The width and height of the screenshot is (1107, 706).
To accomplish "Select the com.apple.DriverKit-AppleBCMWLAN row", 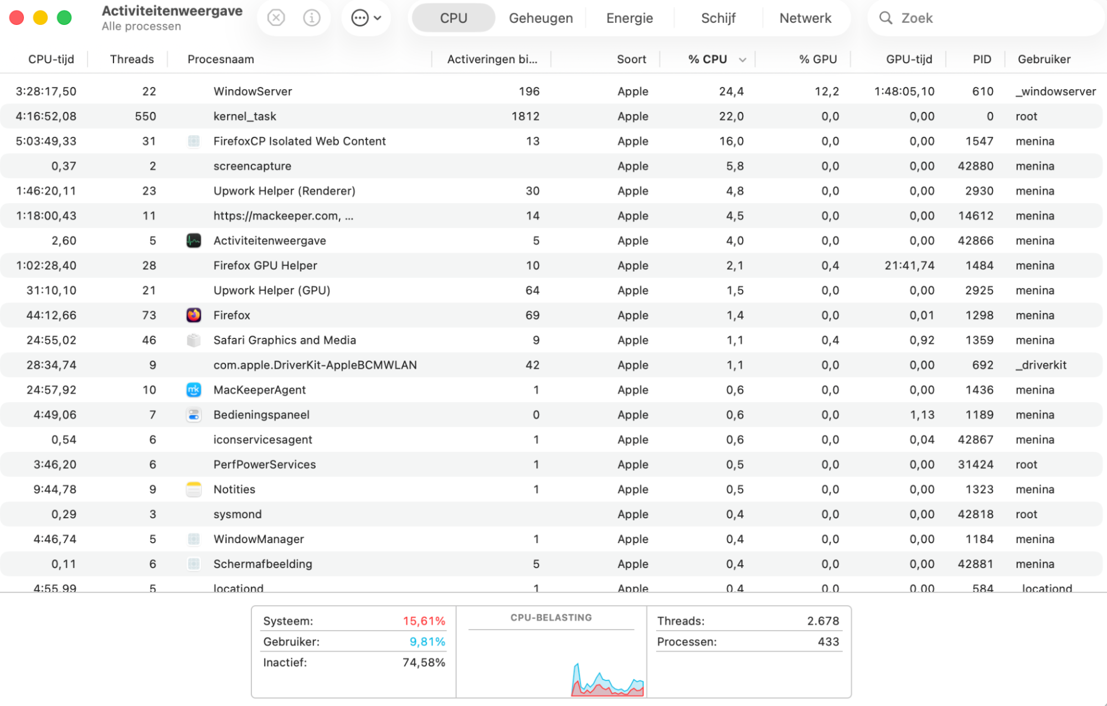I will [x=551, y=365].
